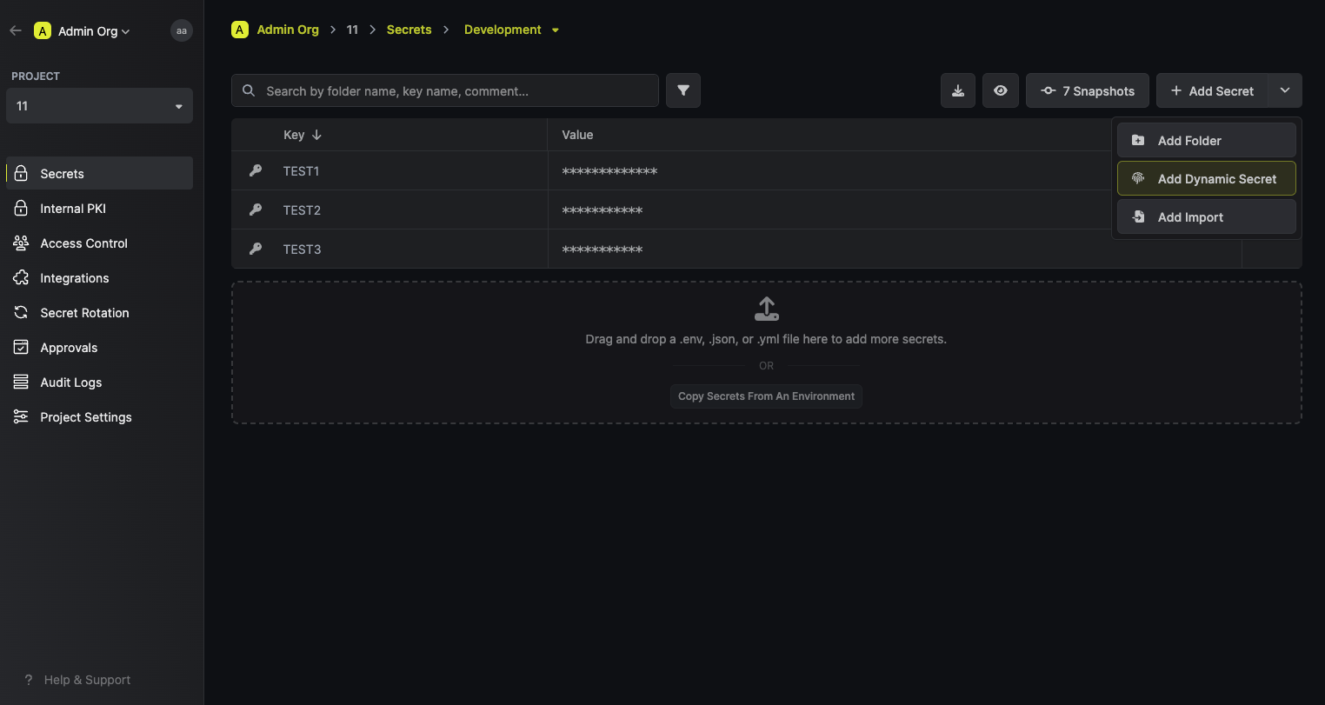This screenshot has width=1325, height=705.
Task: Click the Value column header
Action: click(577, 135)
